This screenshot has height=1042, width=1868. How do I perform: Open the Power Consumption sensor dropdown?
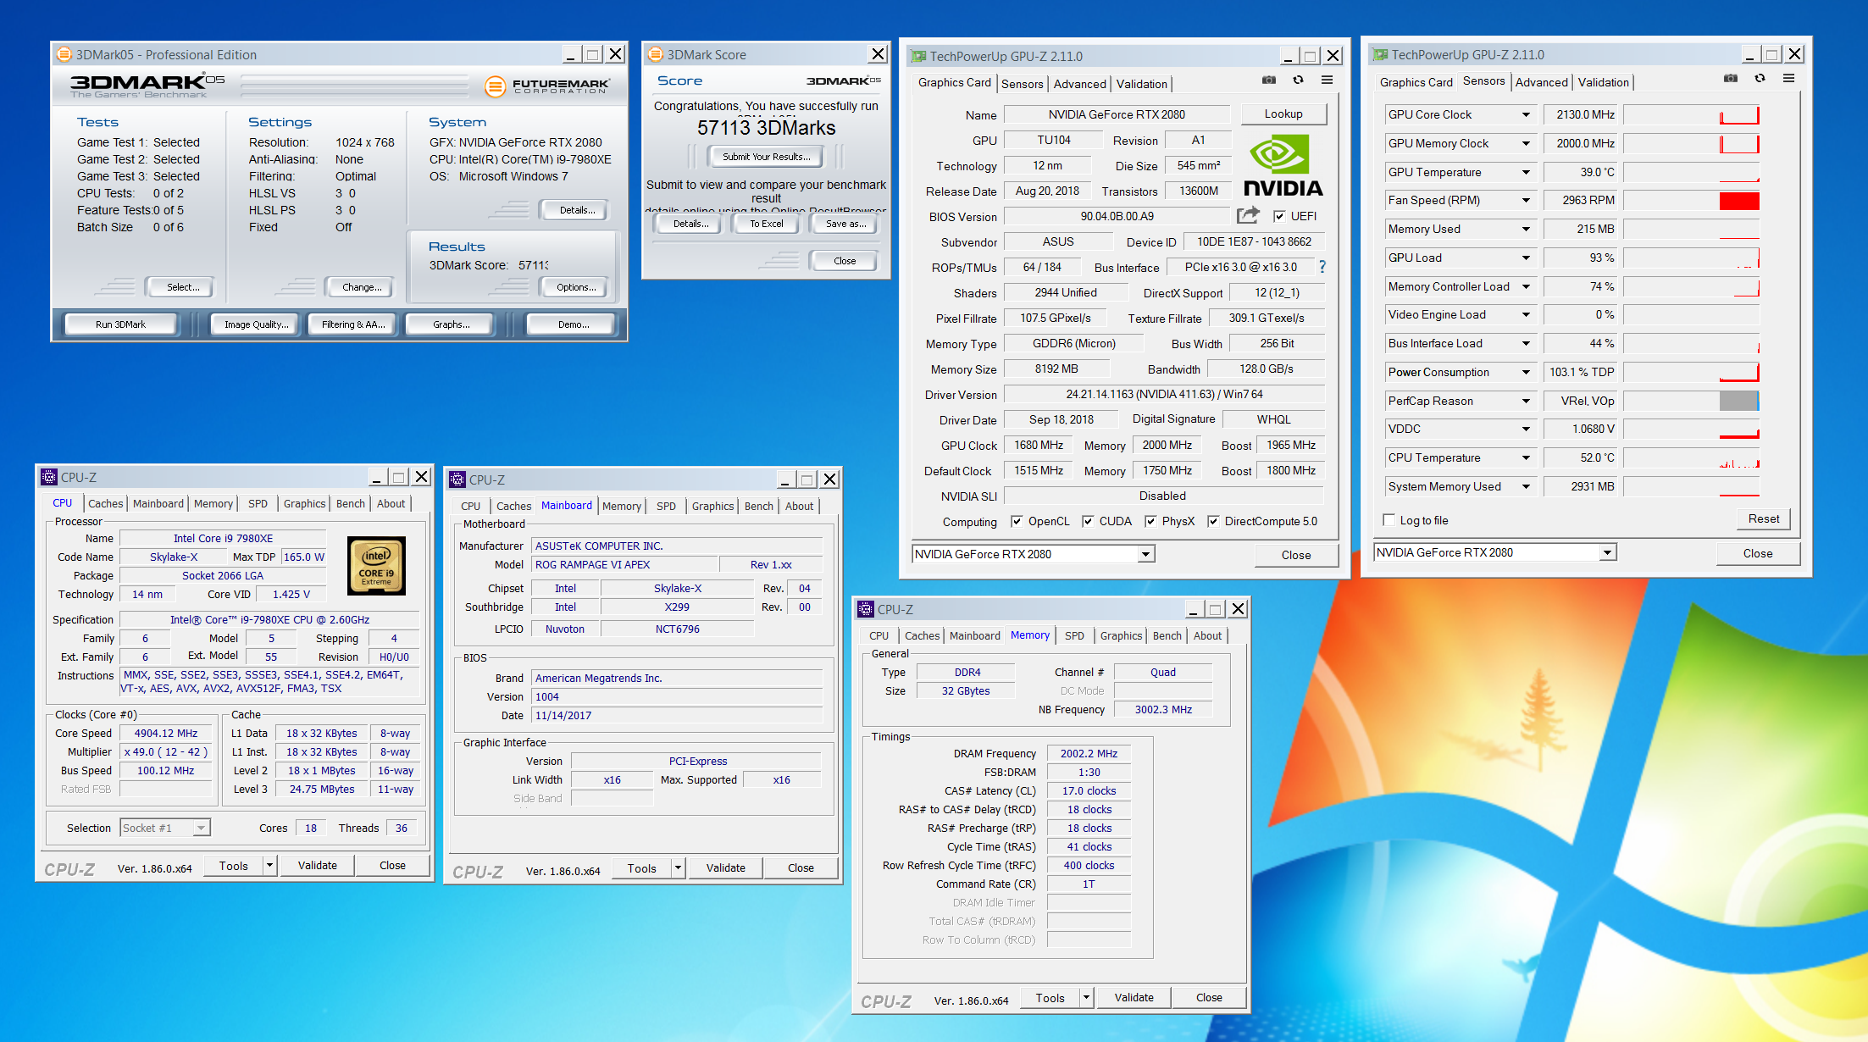1526,373
